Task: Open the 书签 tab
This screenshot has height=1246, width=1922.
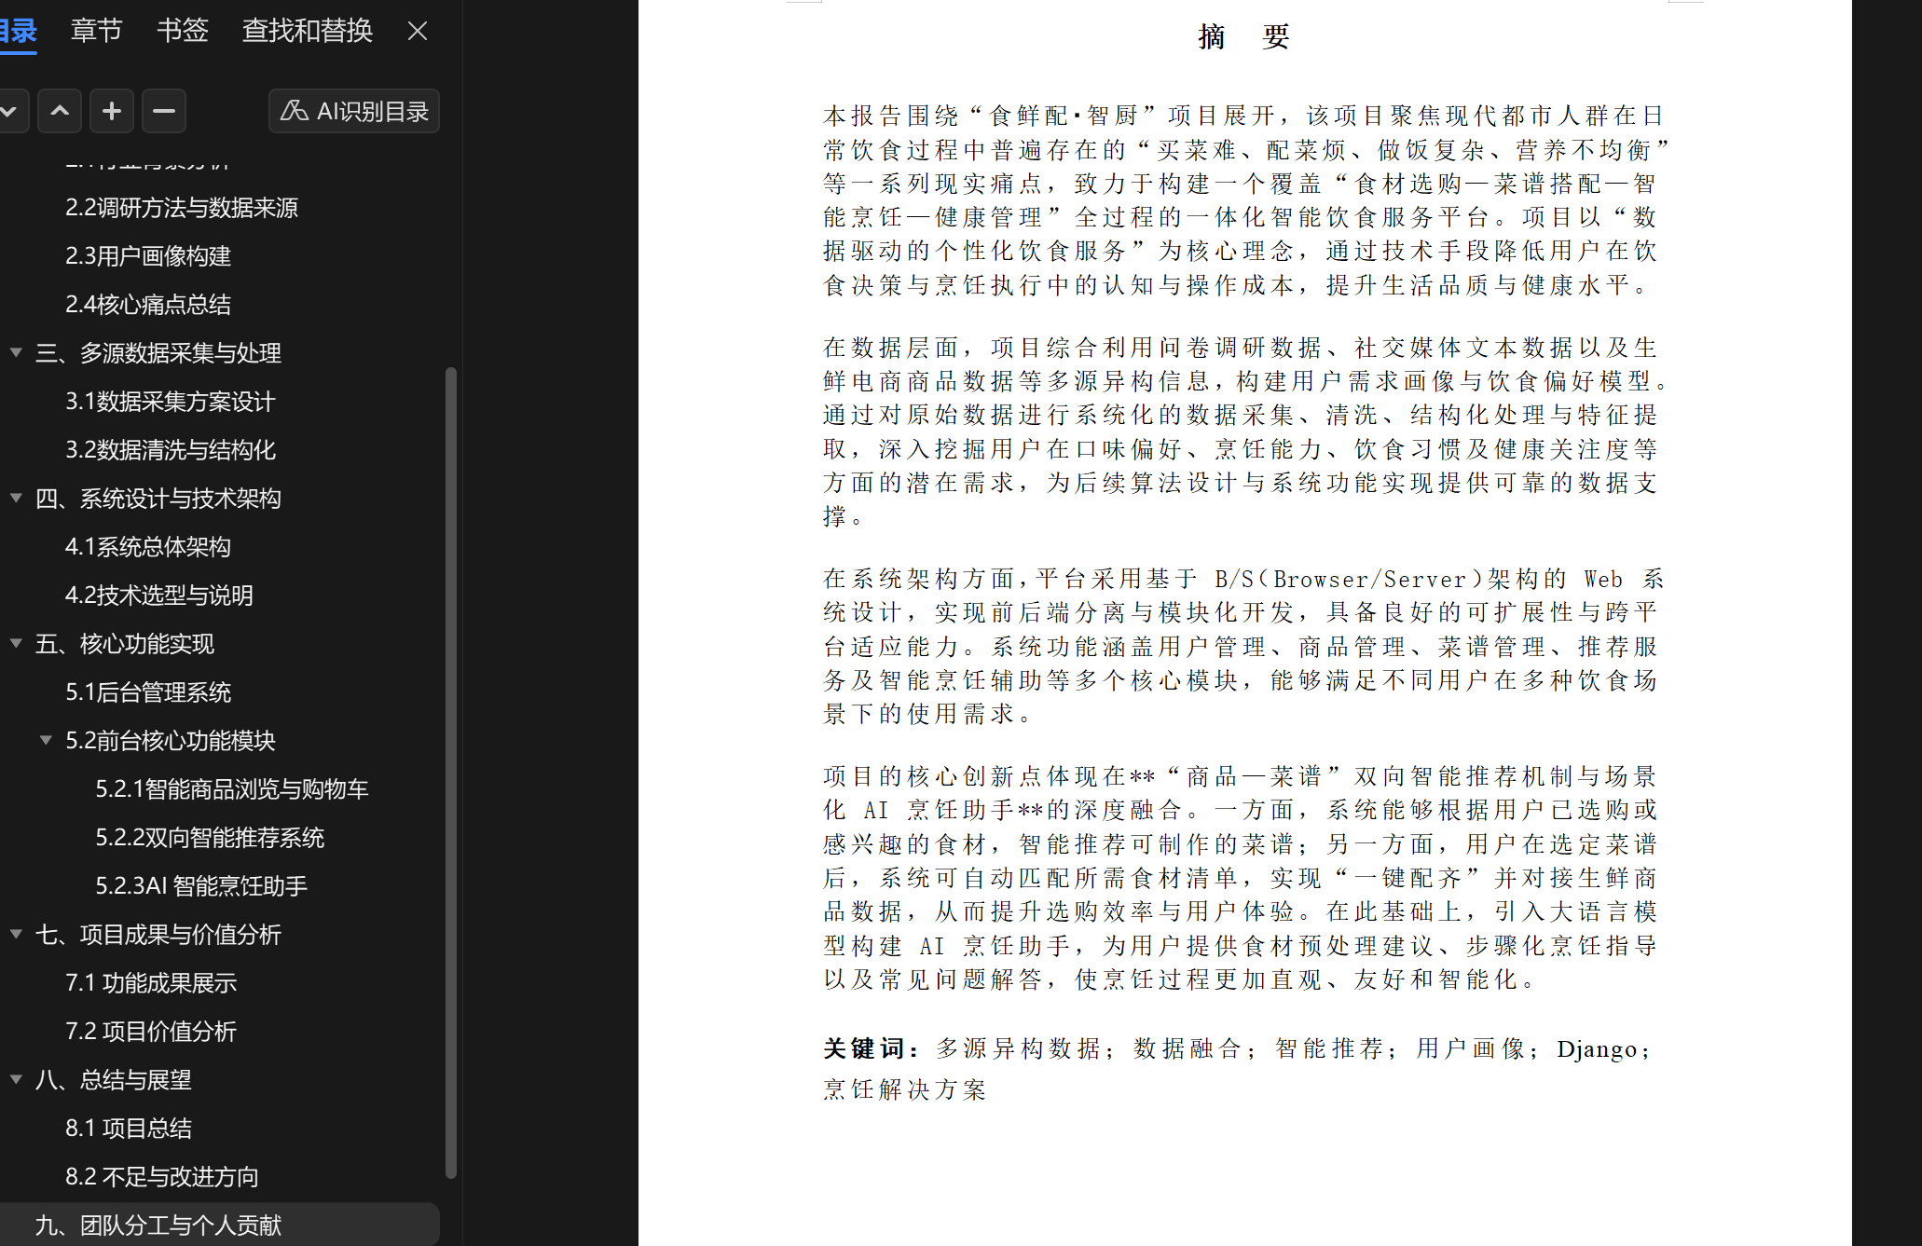Action: point(182,31)
